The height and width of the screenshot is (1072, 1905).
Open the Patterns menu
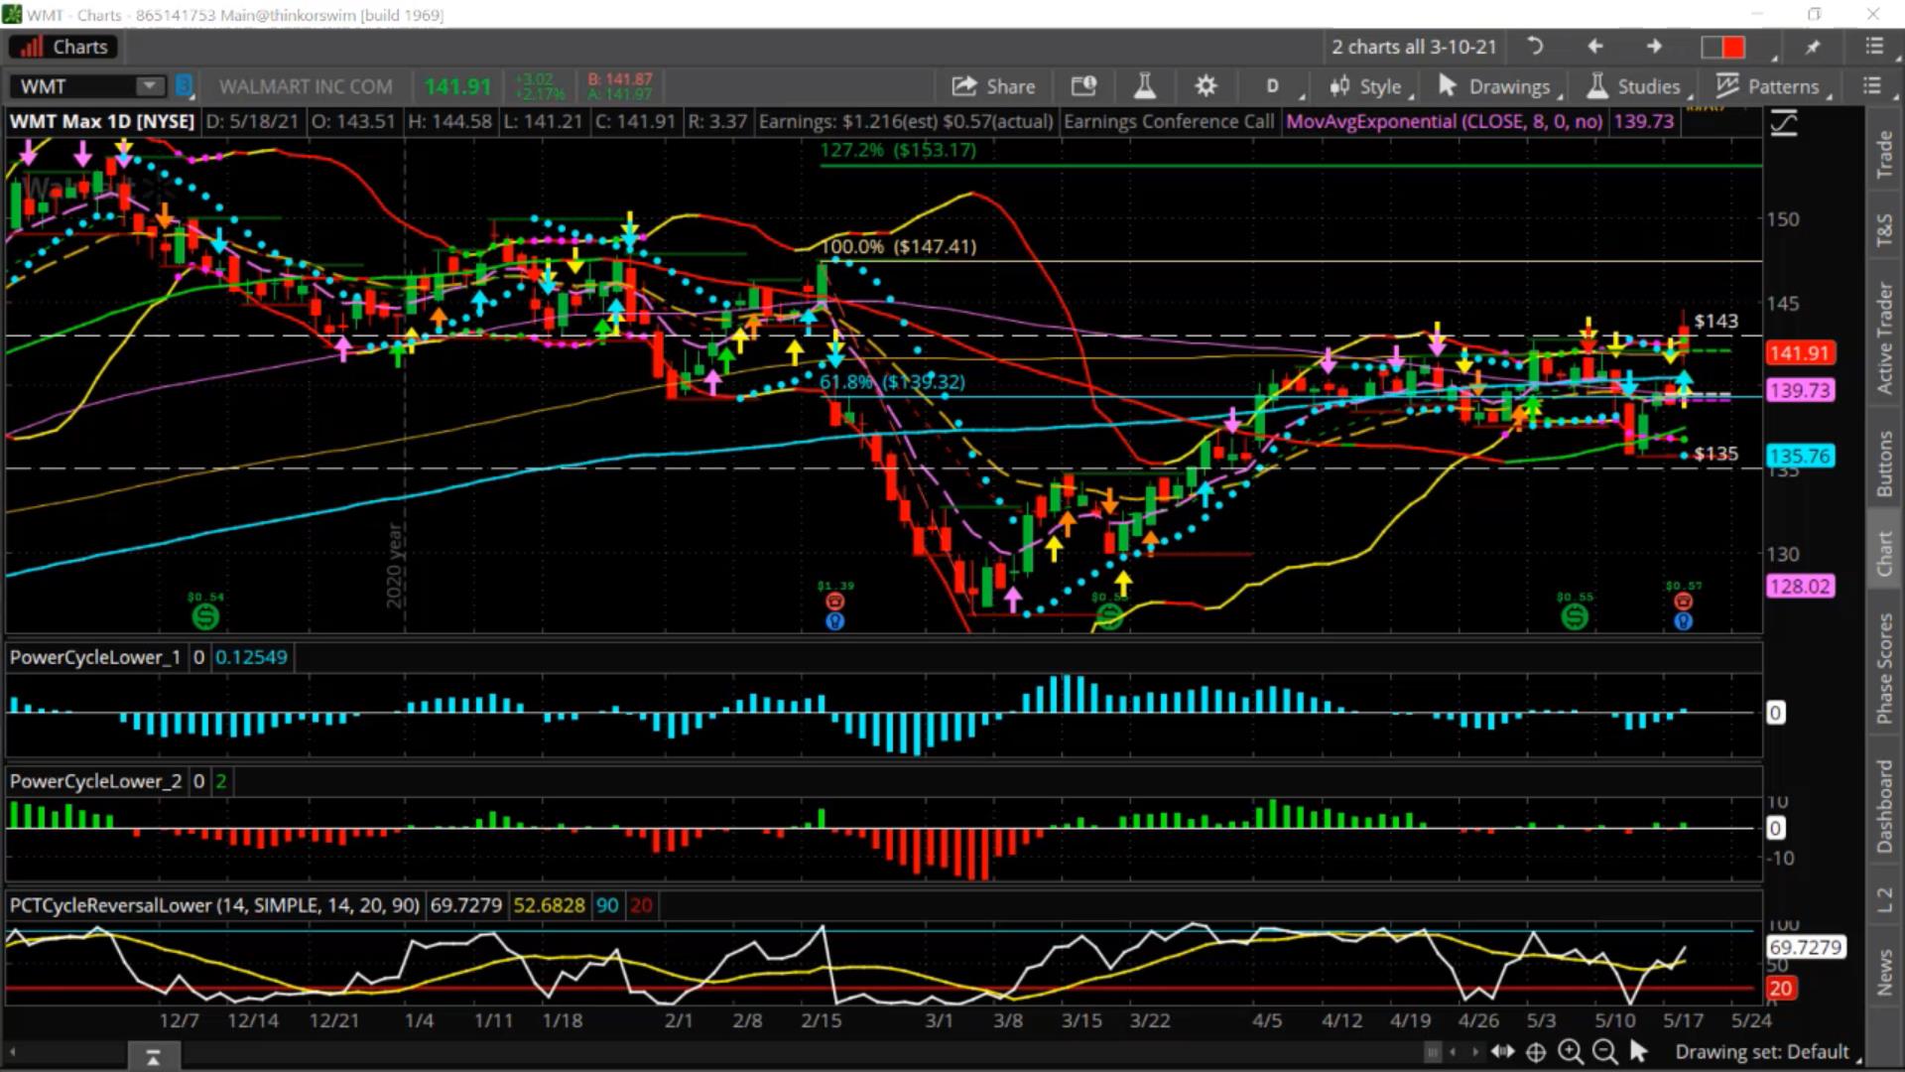click(1772, 86)
